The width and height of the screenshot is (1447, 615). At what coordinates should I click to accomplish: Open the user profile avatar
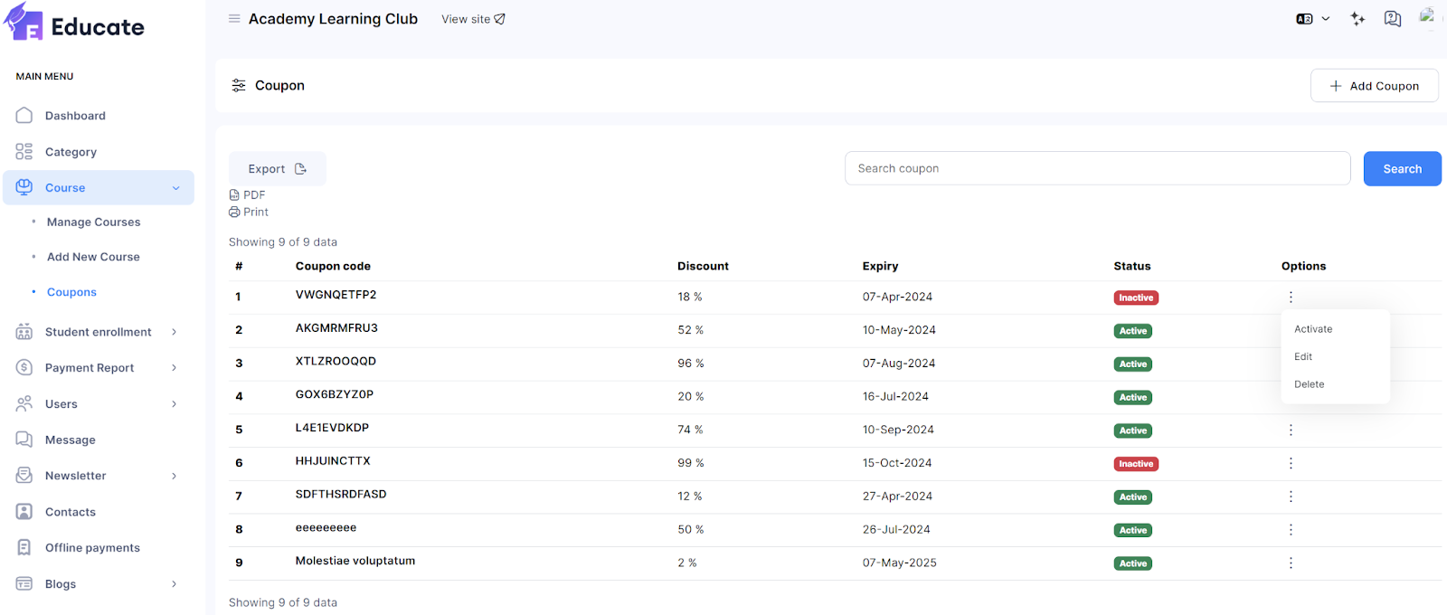pyautogui.click(x=1427, y=16)
